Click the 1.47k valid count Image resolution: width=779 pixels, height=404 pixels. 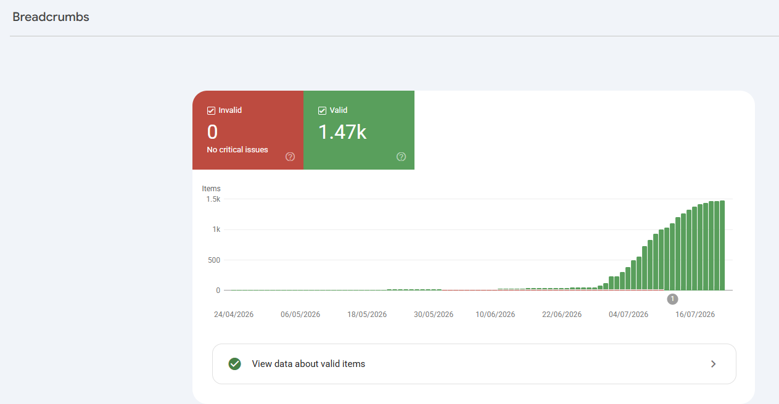pos(342,132)
